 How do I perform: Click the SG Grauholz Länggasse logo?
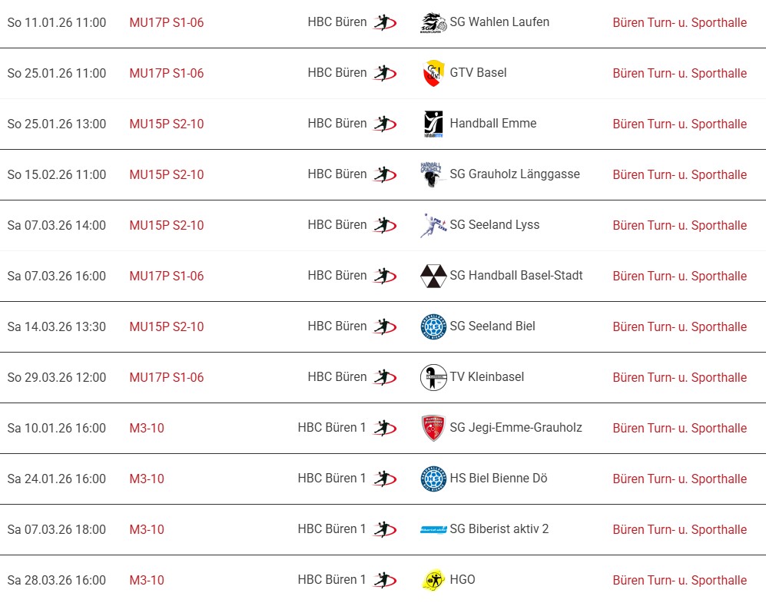tap(433, 175)
